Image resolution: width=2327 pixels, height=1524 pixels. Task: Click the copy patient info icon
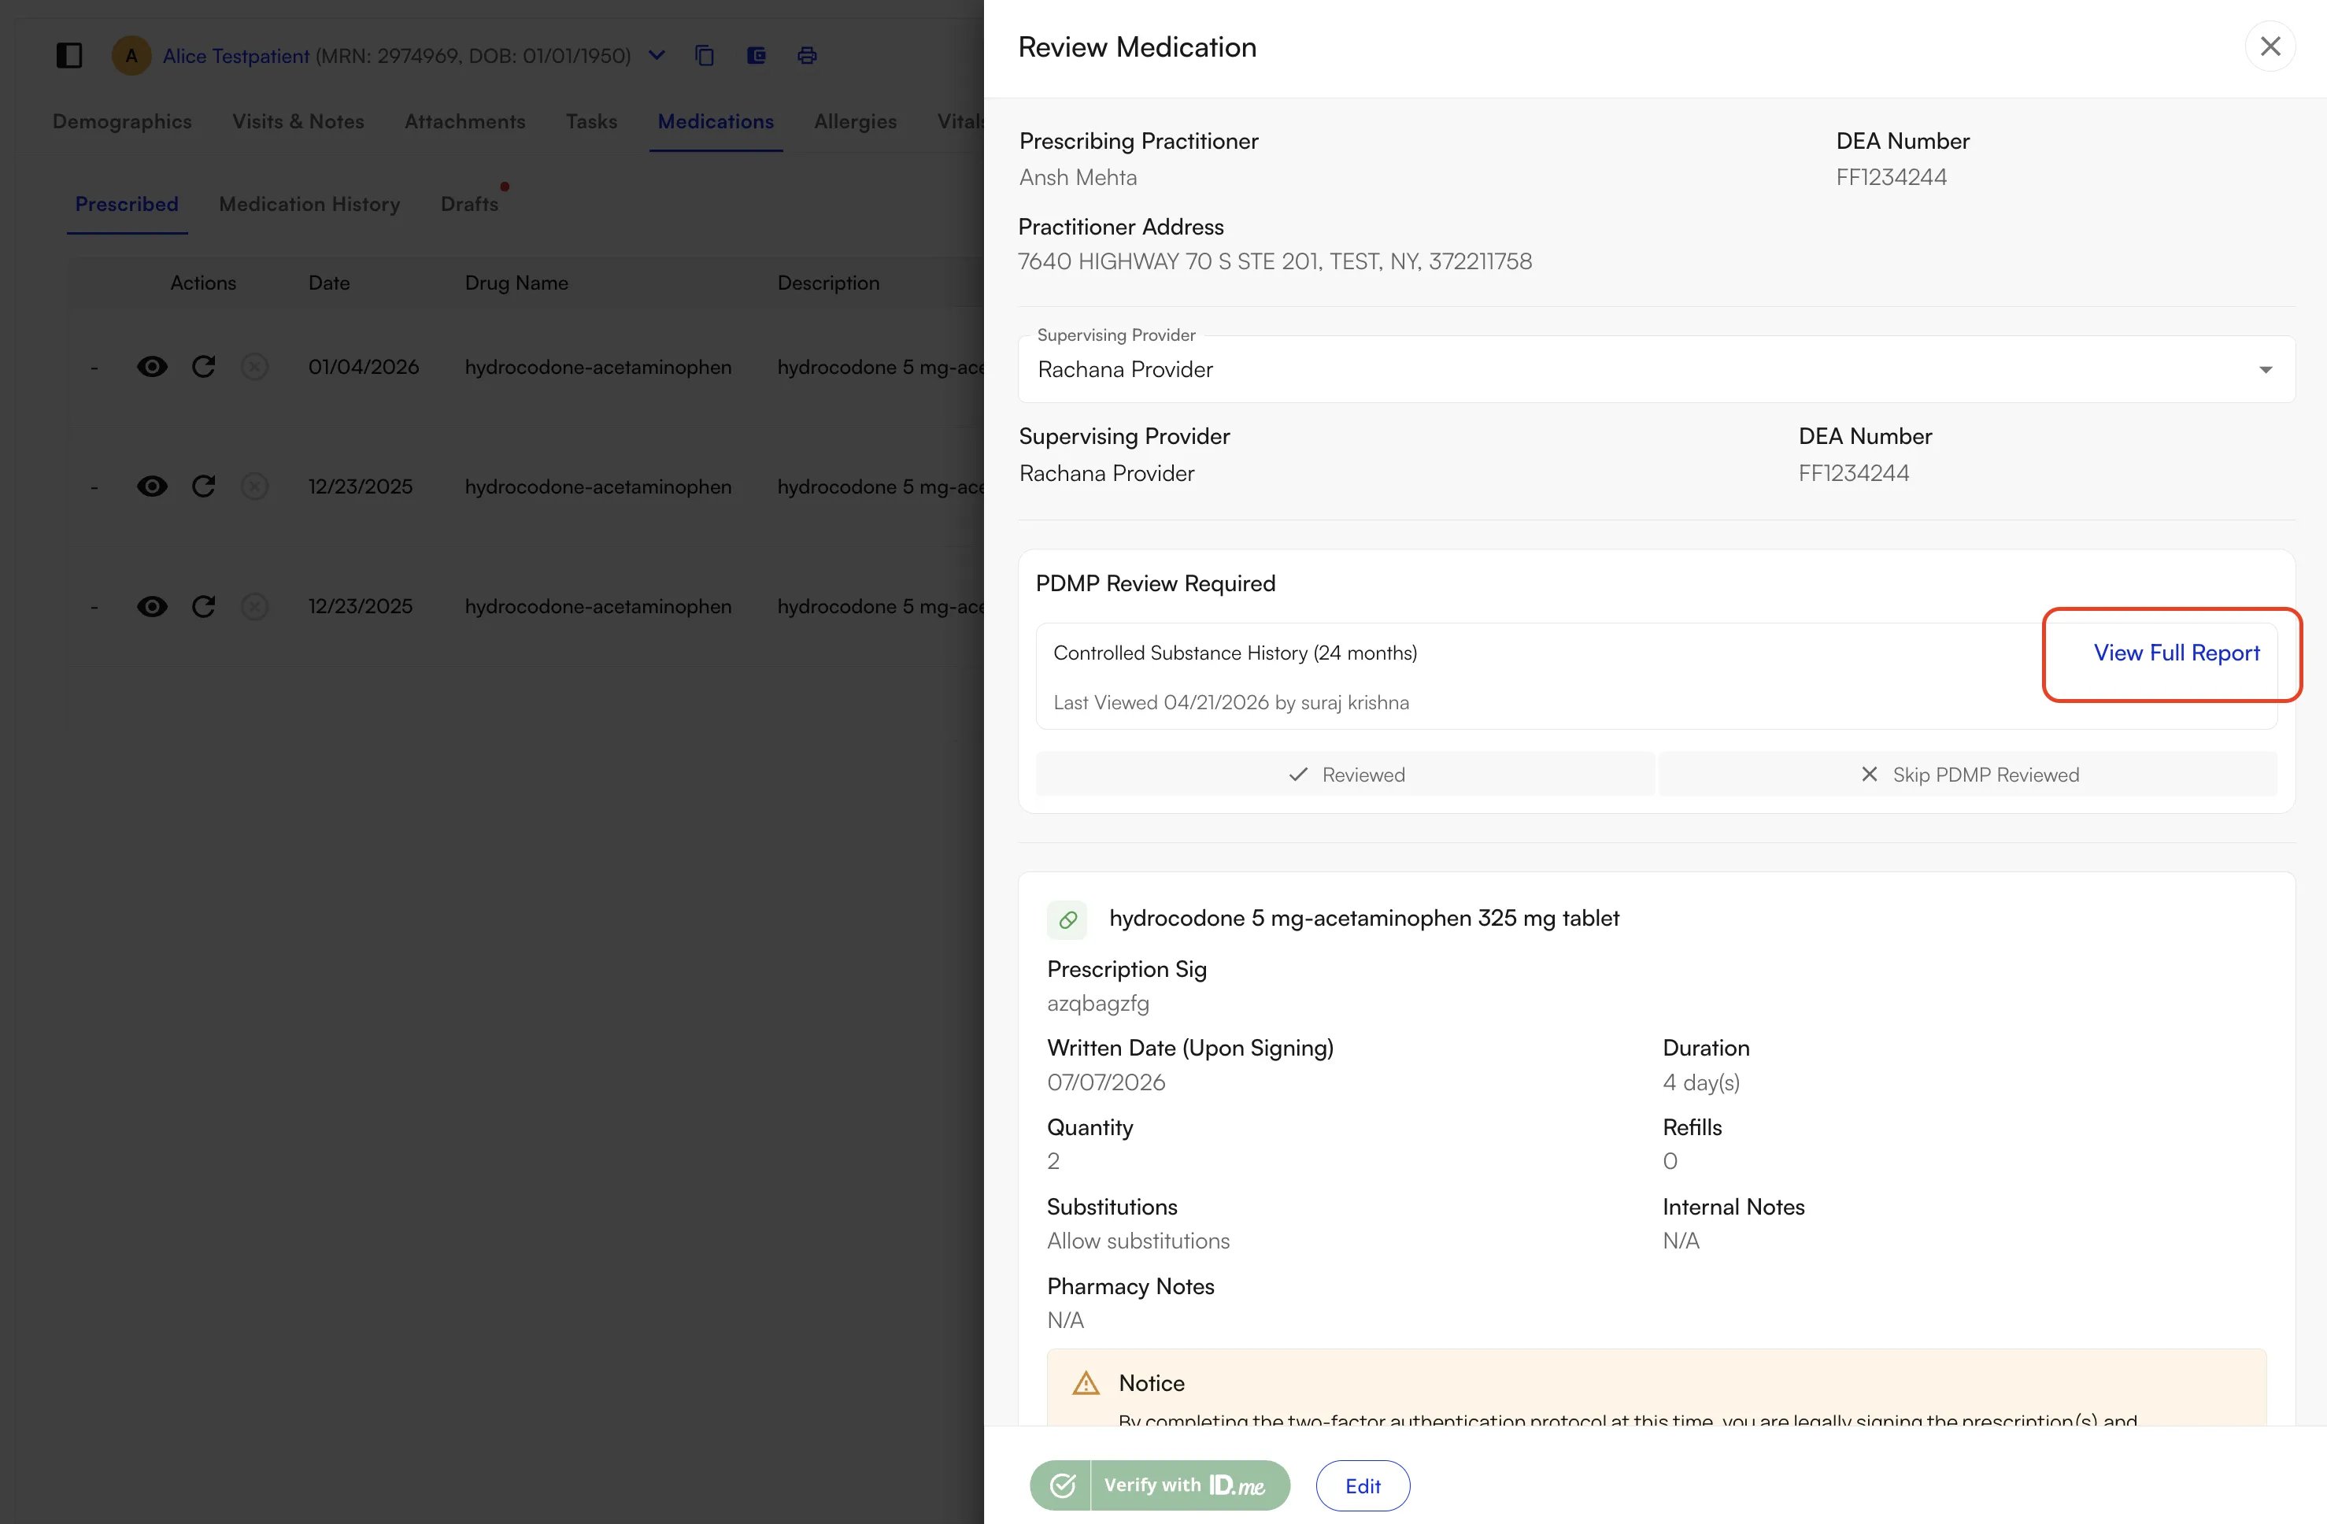[704, 56]
